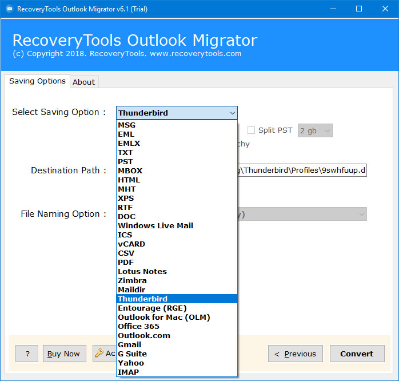
Task: Start migration with Convert button
Action: (x=357, y=354)
